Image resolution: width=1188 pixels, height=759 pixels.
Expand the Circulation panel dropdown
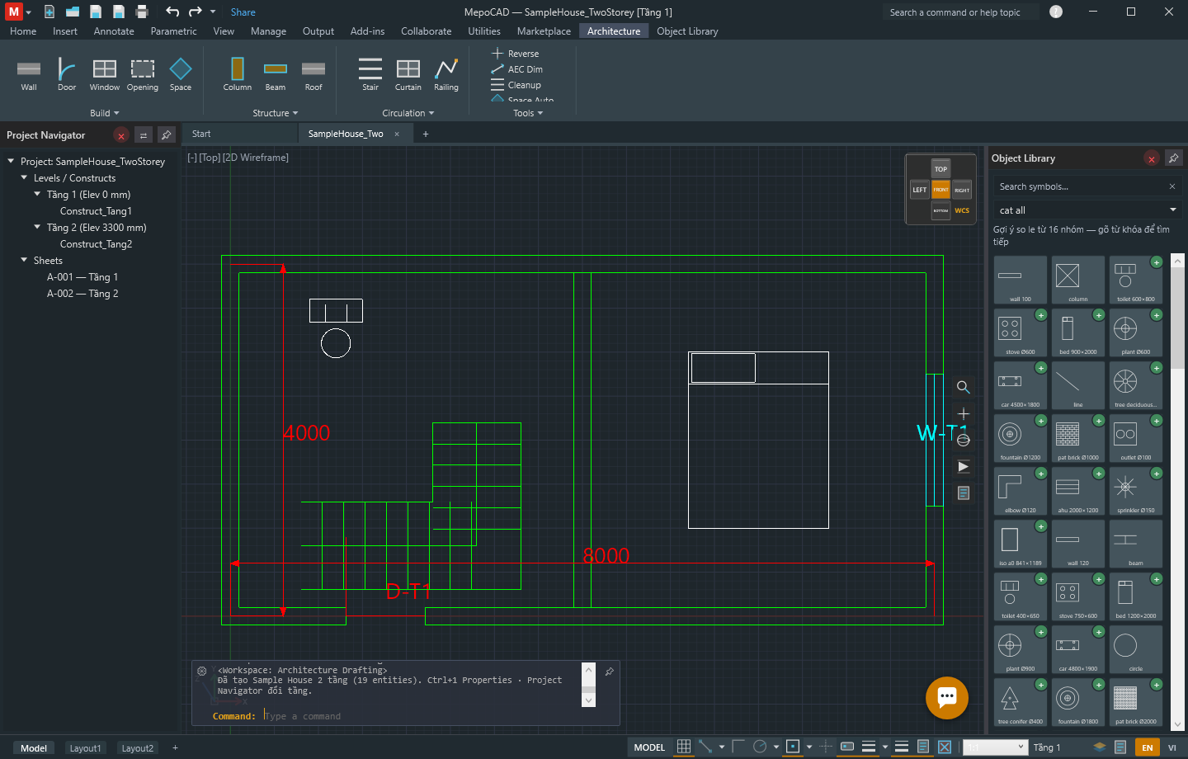point(408,113)
